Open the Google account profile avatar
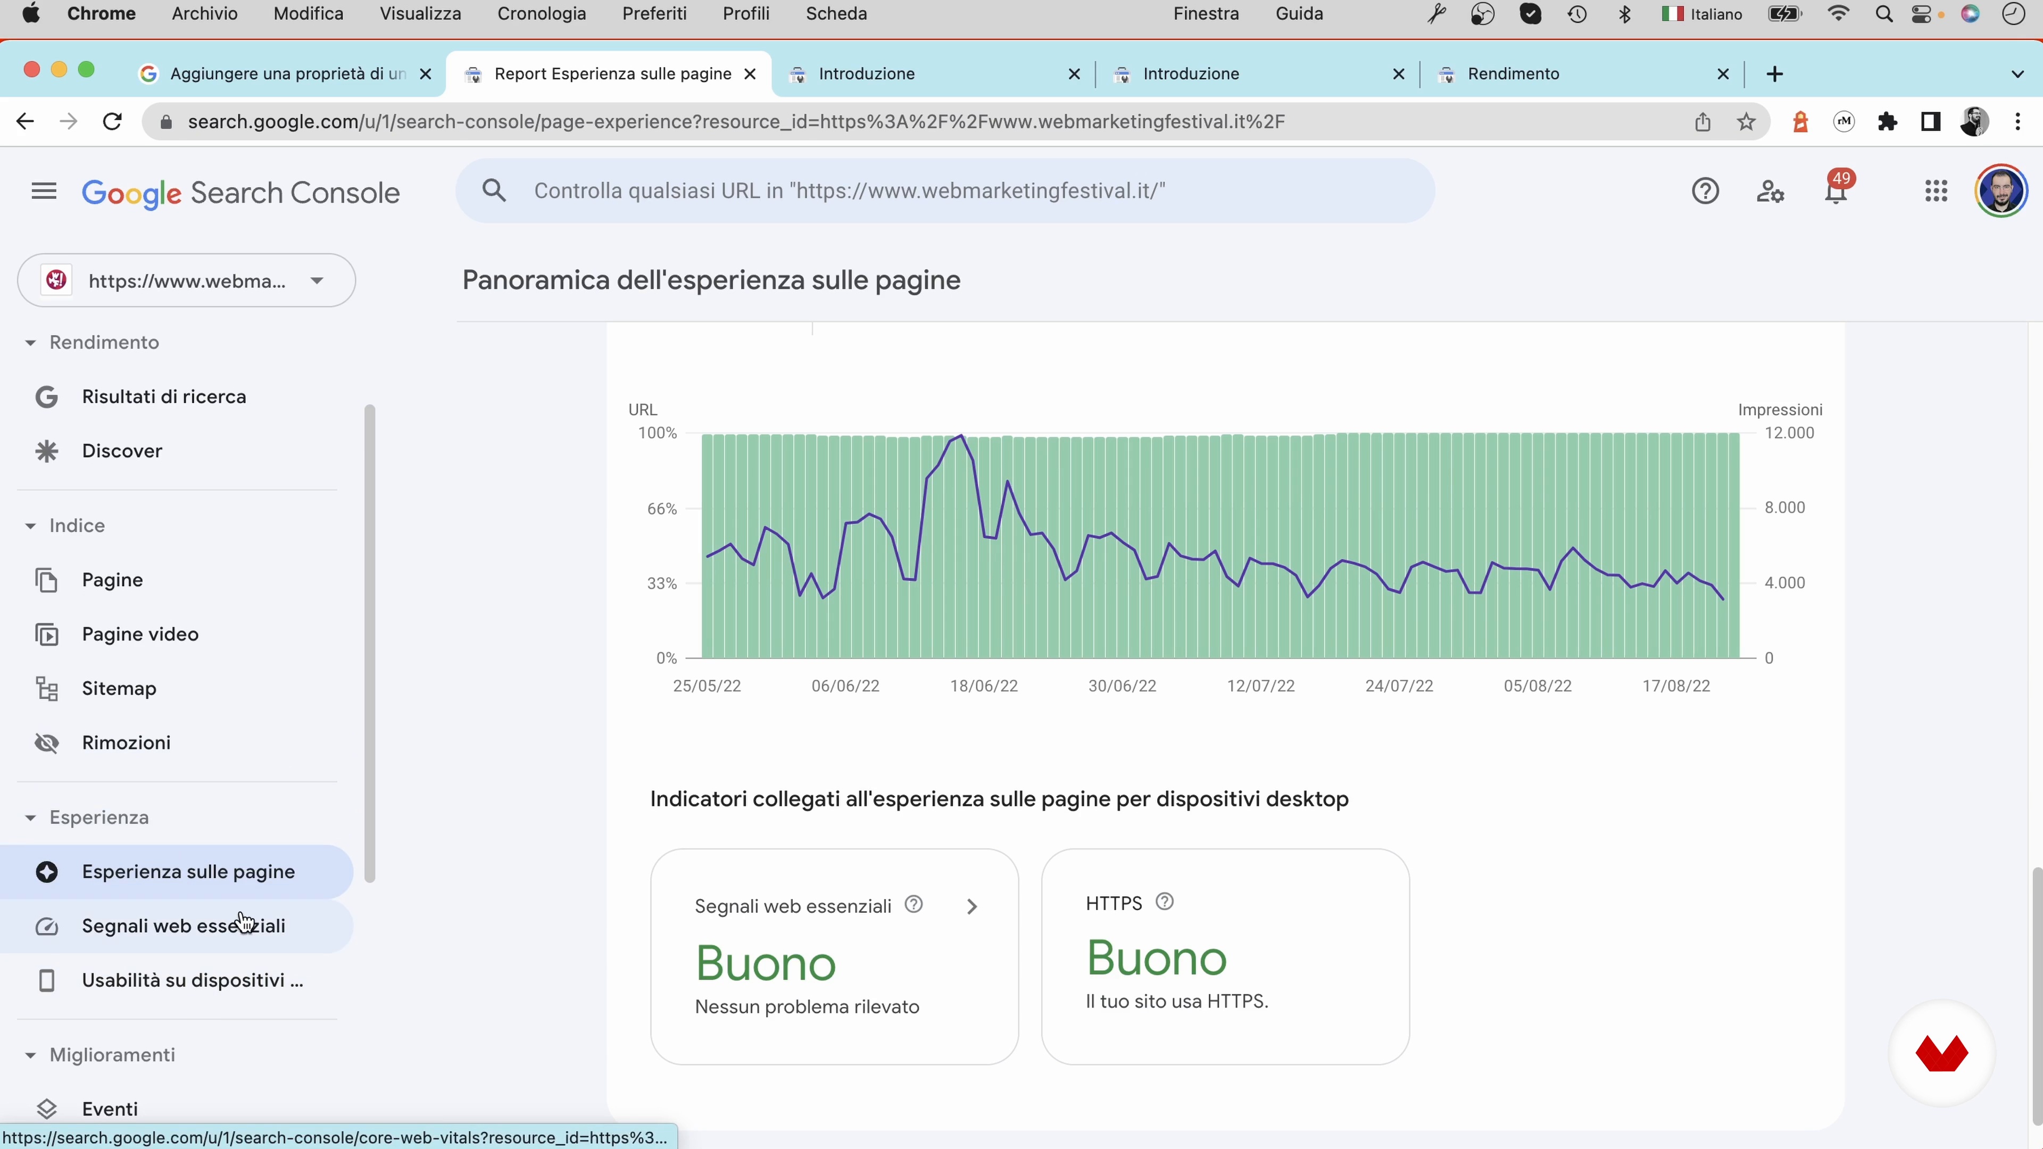 pos(2001,191)
